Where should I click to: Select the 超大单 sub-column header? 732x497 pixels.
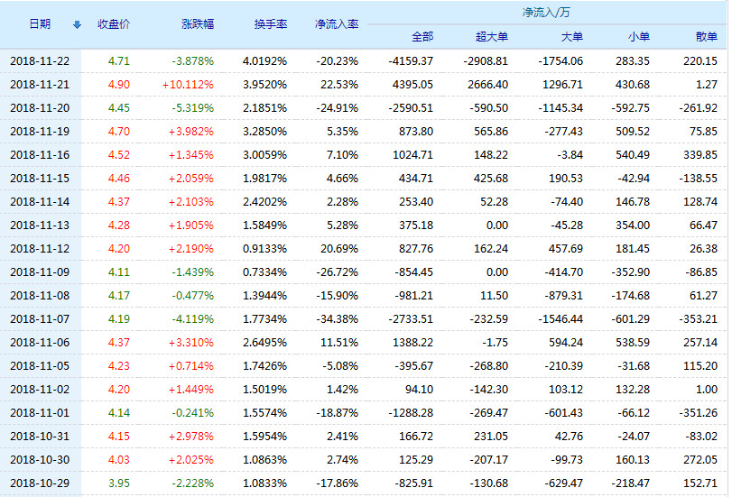(492, 37)
